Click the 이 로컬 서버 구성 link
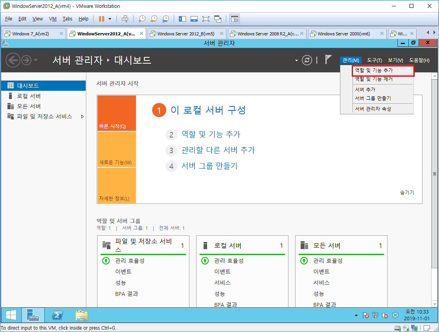The width and height of the screenshot is (439, 332). [208, 110]
